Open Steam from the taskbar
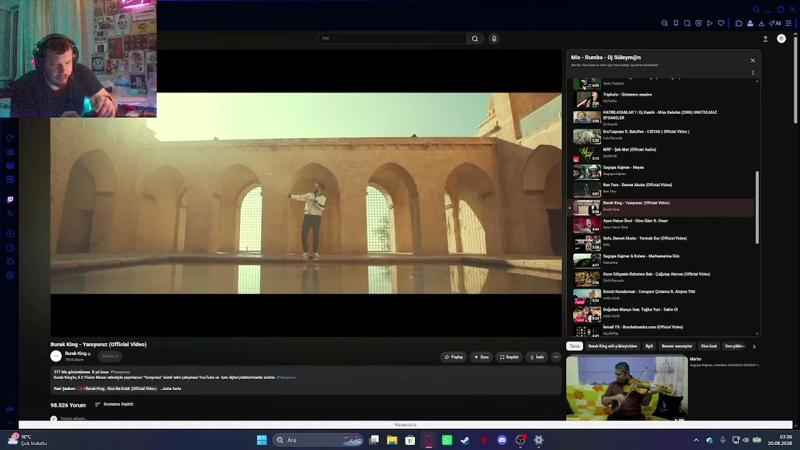800x450 pixels. 465,440
